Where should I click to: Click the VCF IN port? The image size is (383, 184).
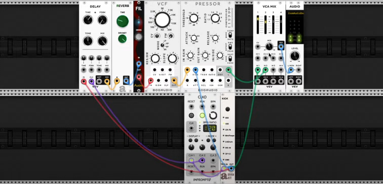point(151,80)
